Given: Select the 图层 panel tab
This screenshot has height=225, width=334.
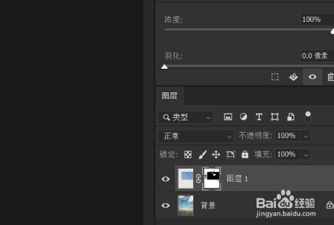Looking at the screenshot, I should pos(170,95).
